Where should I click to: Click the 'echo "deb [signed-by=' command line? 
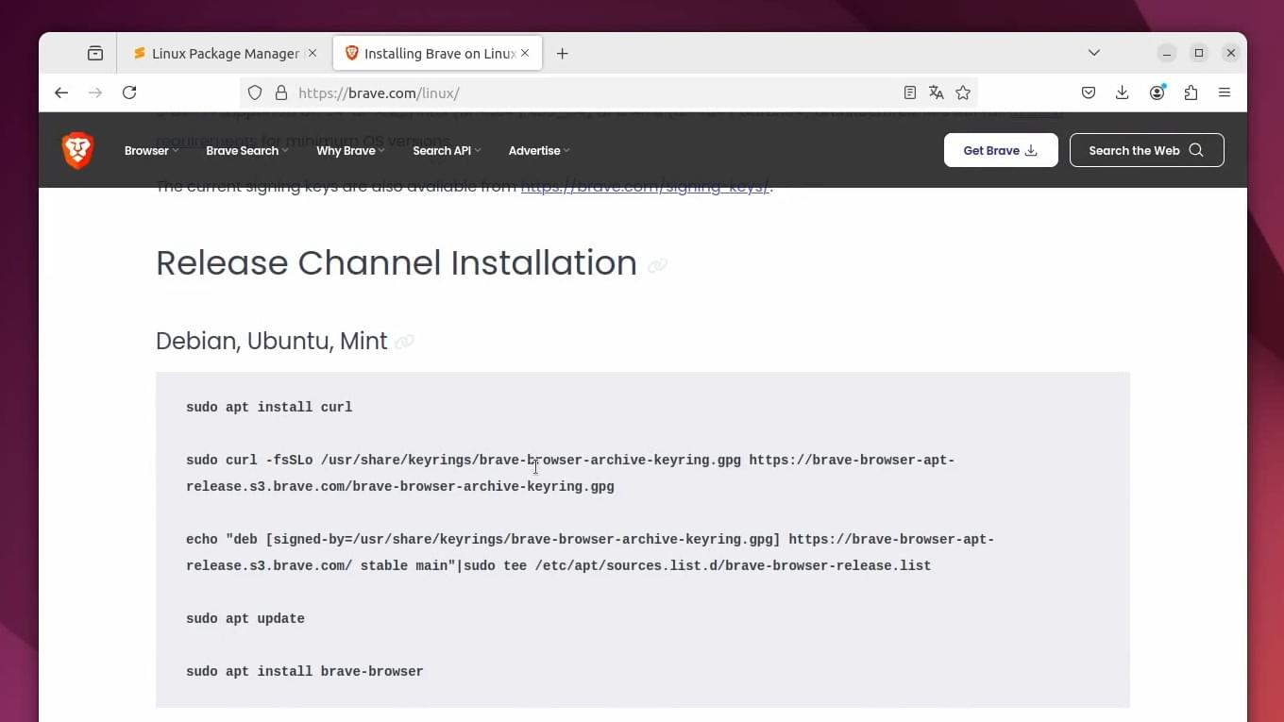click(590, 553)
